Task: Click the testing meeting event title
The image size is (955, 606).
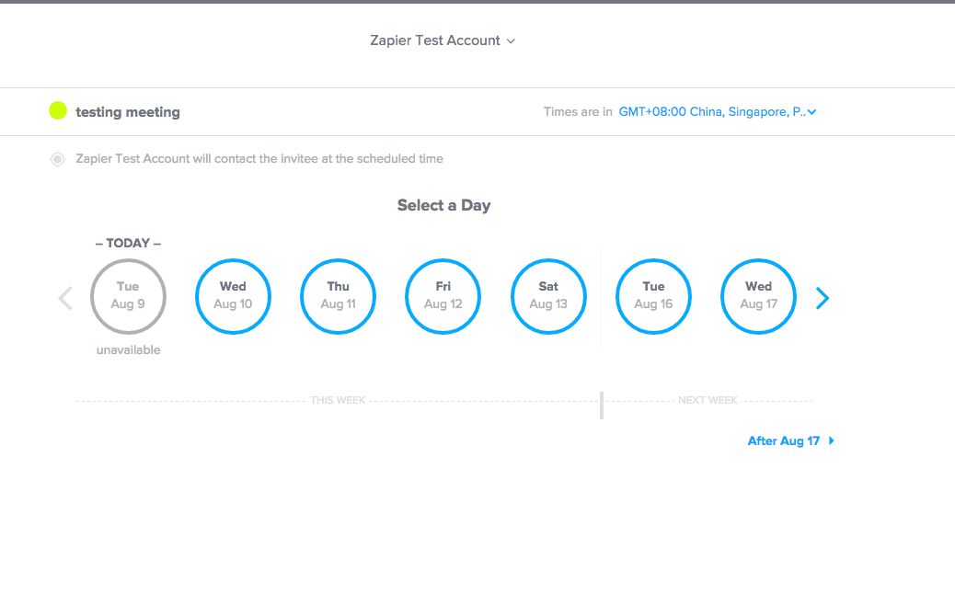Action: pos(128,112)
